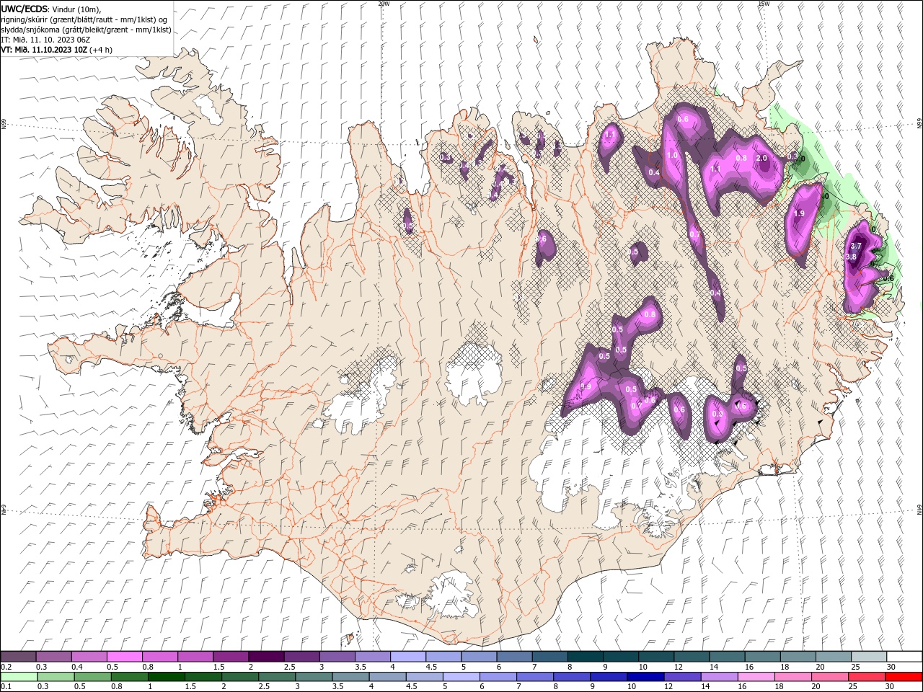Click the violet rain legend swatch labeled 14
The height and width of the screenshot is (692, 923).
point(718,677)
